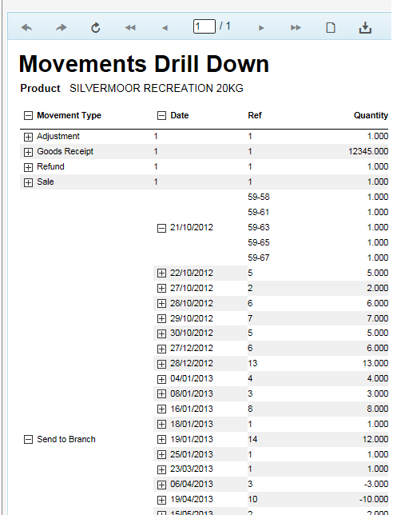
Task: Select the -3.000 quantity value
Action: pyautogui.click(x=376, y=484)
